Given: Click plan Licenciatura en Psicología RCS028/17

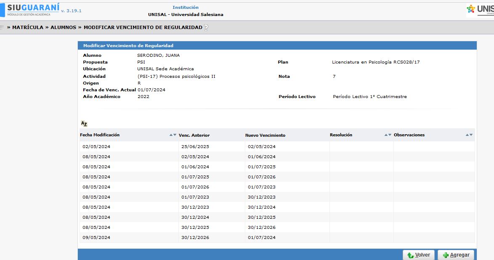Looking at the screenshot, I should [x=376, y=62].
